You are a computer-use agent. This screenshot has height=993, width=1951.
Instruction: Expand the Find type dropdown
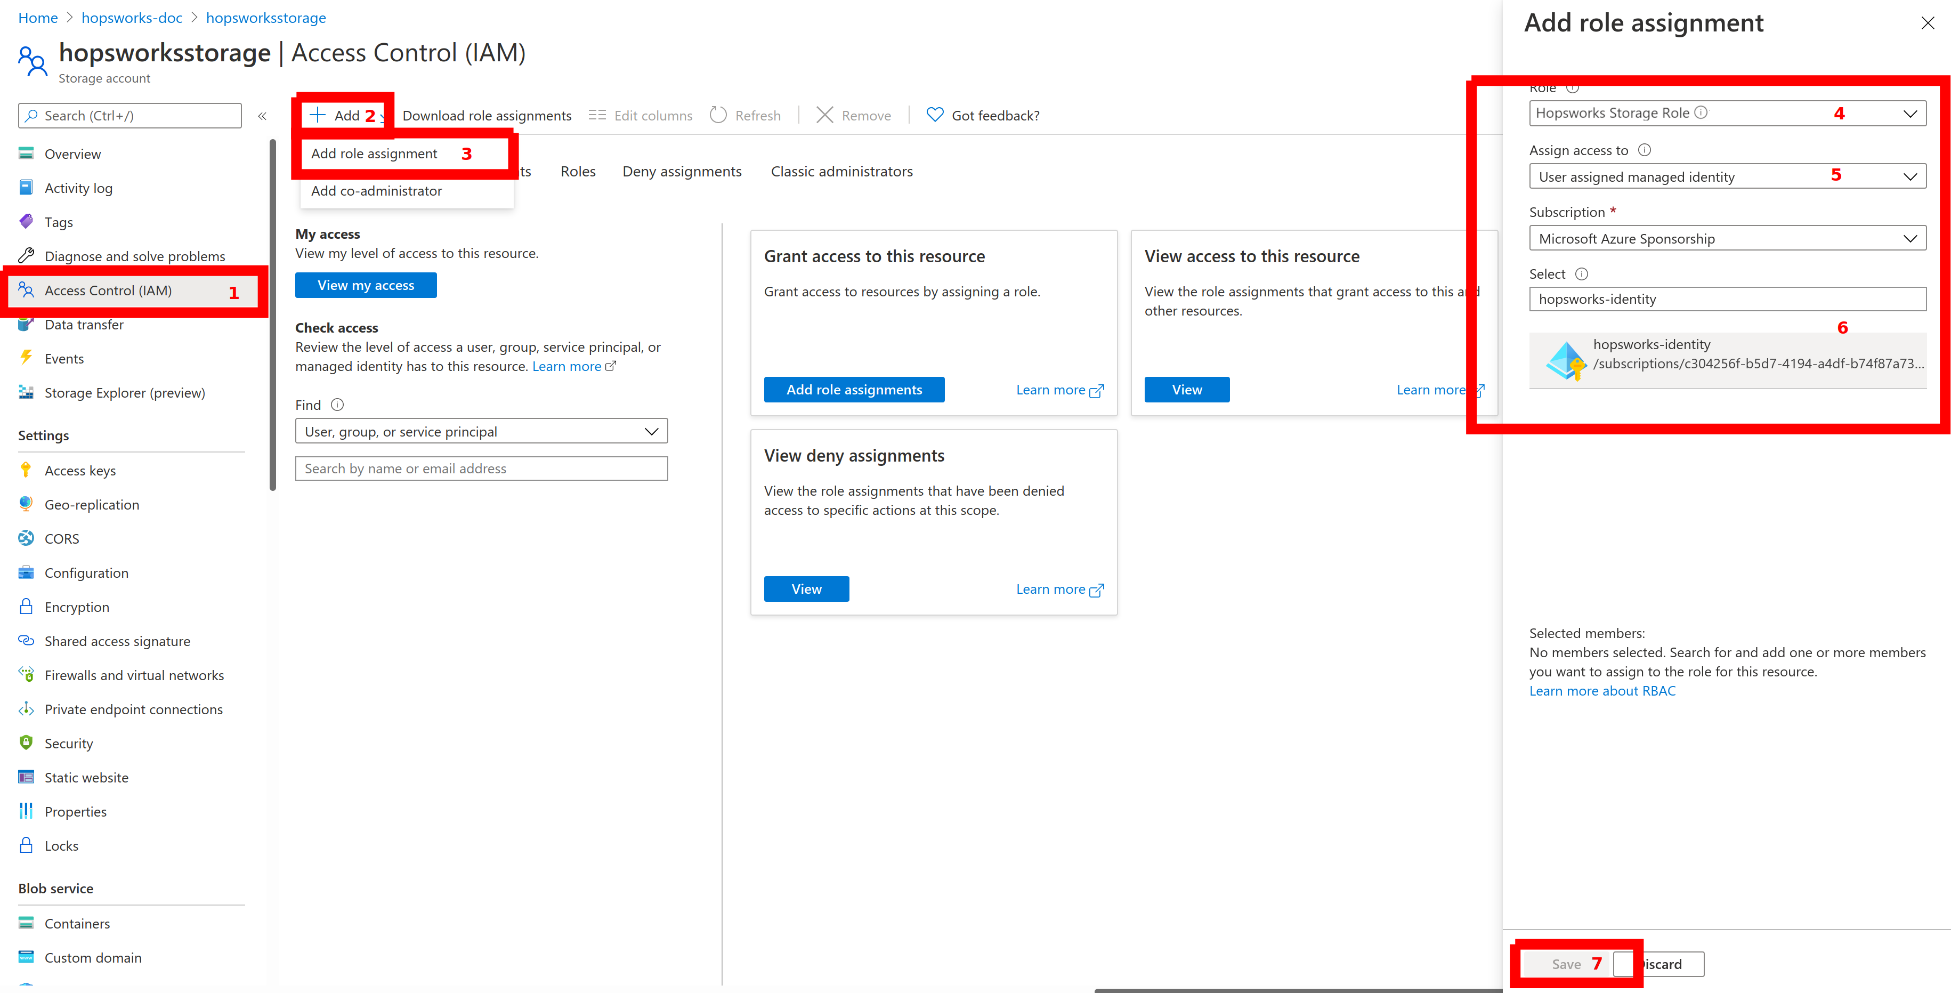tap(651, 432)
